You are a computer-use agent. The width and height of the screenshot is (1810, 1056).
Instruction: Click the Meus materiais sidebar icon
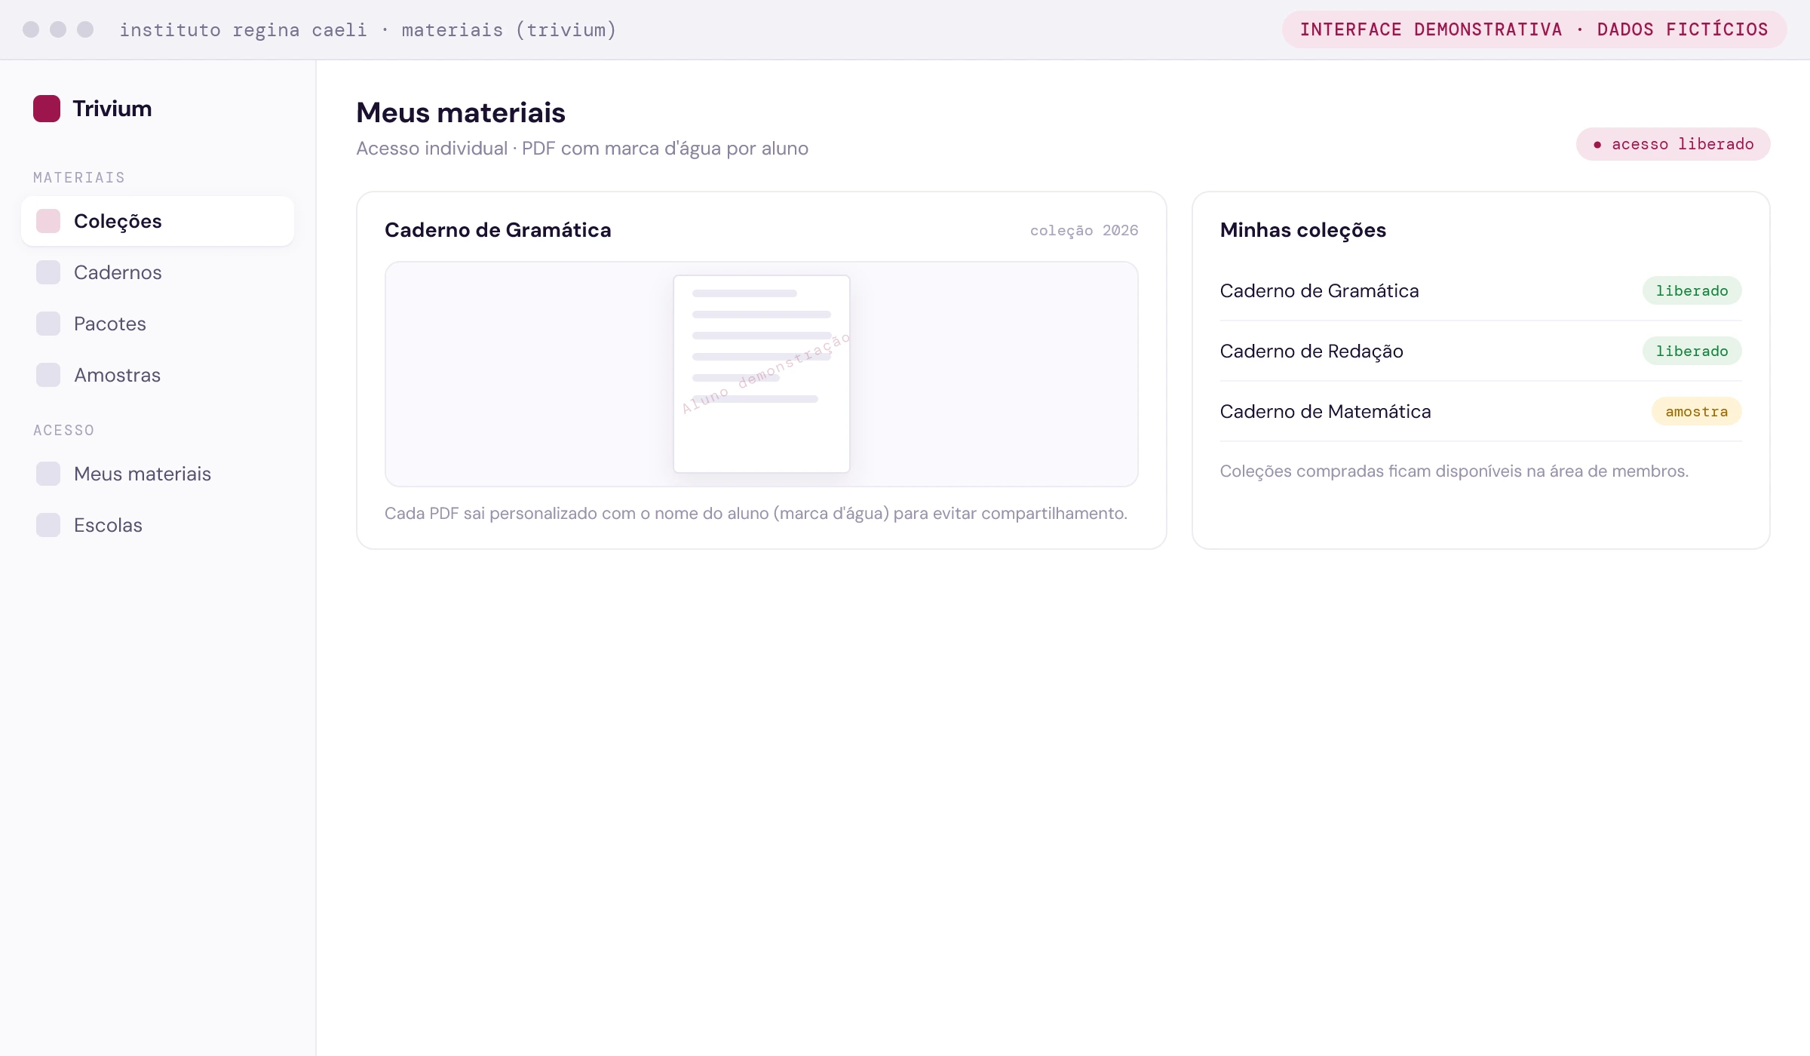[48, 474]
